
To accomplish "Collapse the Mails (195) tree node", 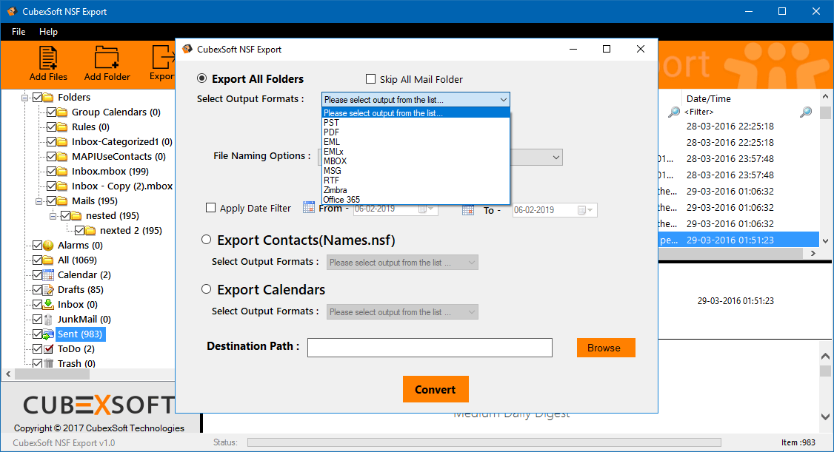I will tap(39, 201).
